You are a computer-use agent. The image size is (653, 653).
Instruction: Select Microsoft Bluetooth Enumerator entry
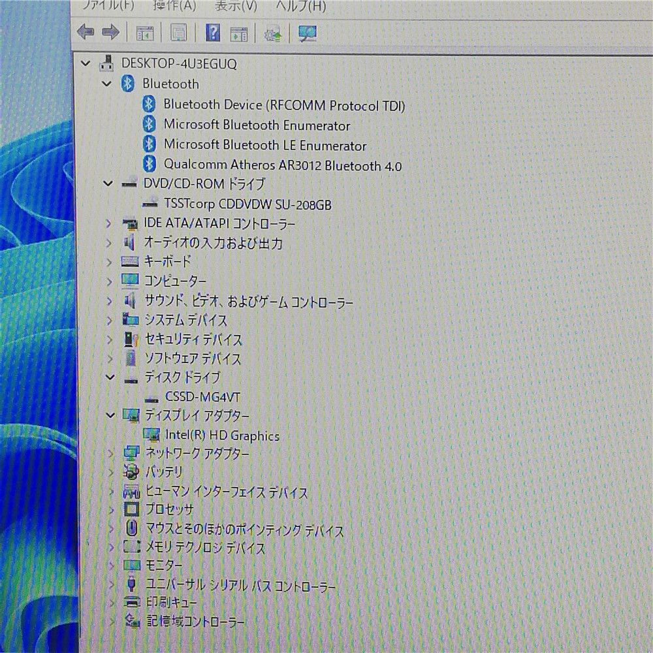(257, 125)
